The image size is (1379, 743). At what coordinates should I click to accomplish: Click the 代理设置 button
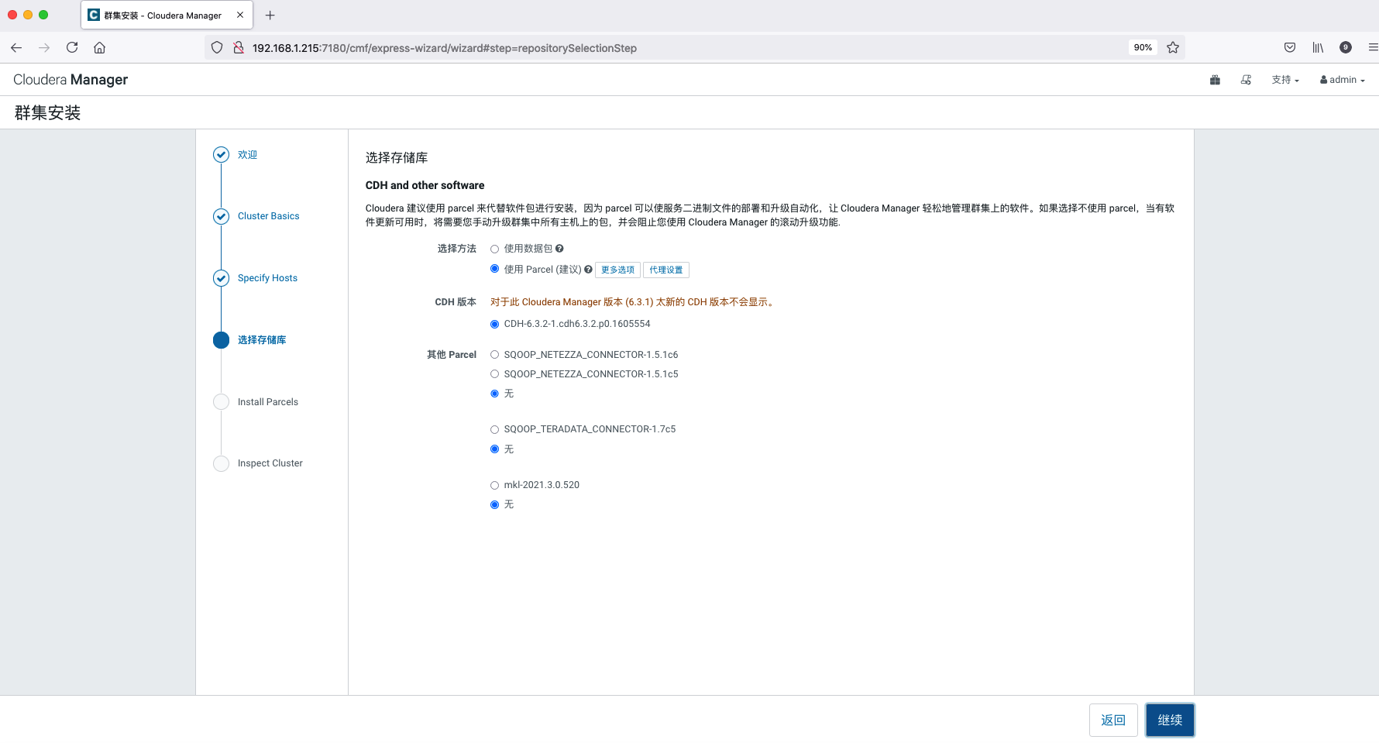(x=665, y=270)
